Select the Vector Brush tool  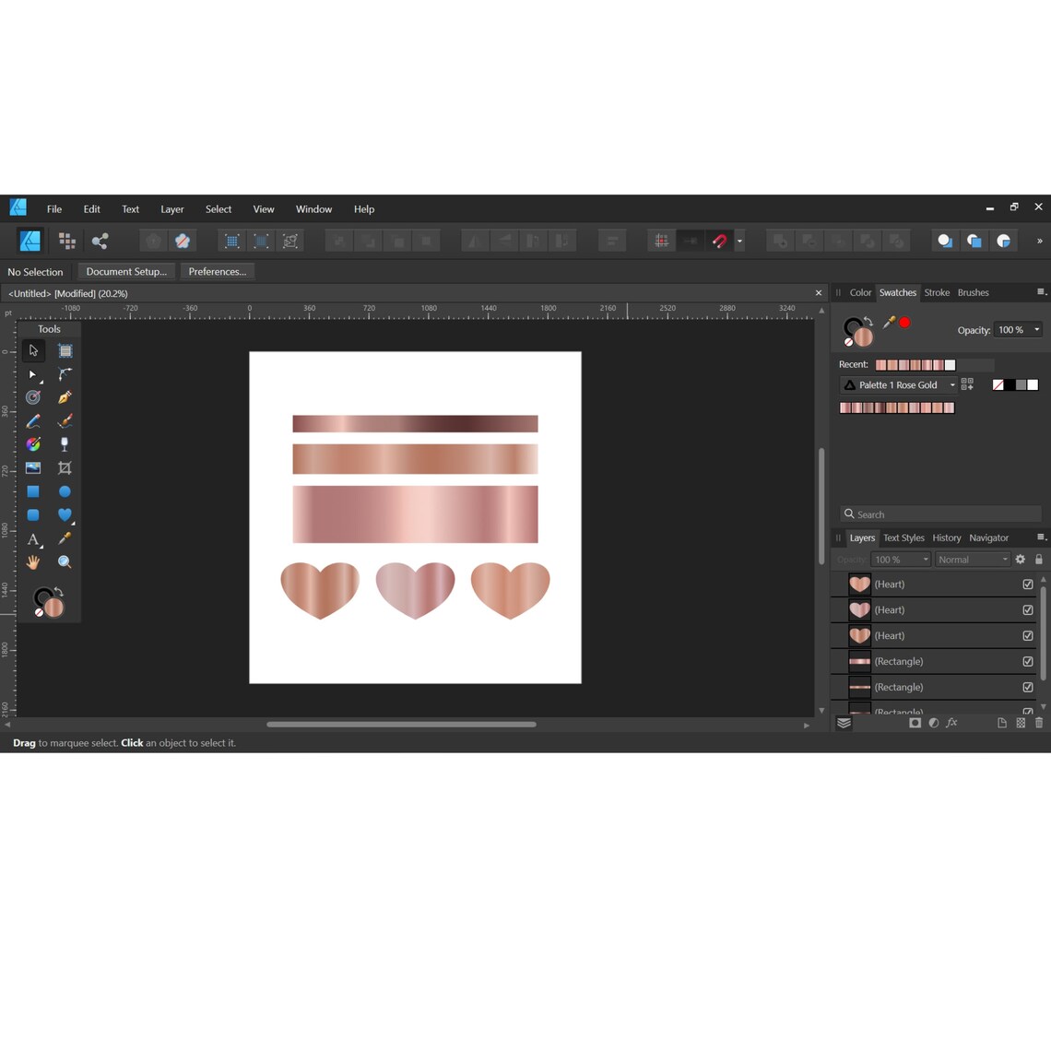[x=65, y=421]
